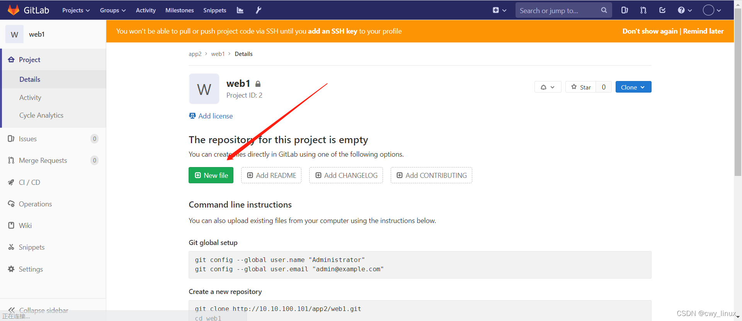Click Remind later in banner

point(703,31)
